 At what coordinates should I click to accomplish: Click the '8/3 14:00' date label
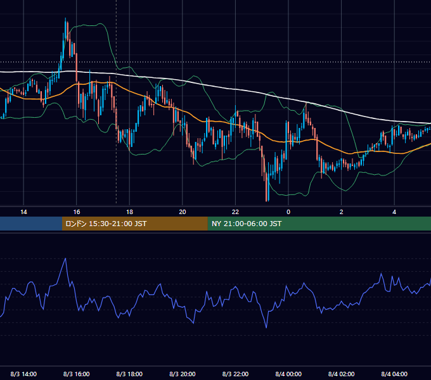[23, 374]
